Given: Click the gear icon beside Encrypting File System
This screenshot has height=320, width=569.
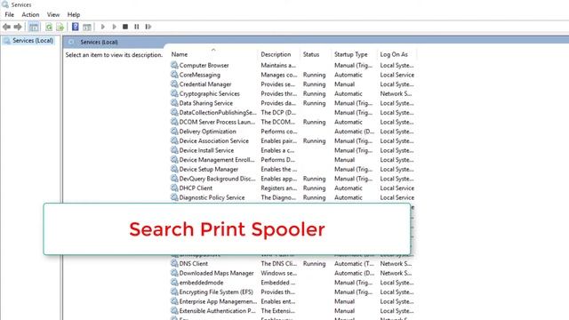Looking at the screenshot, I should pyautogui.click(x=174, y=292).
